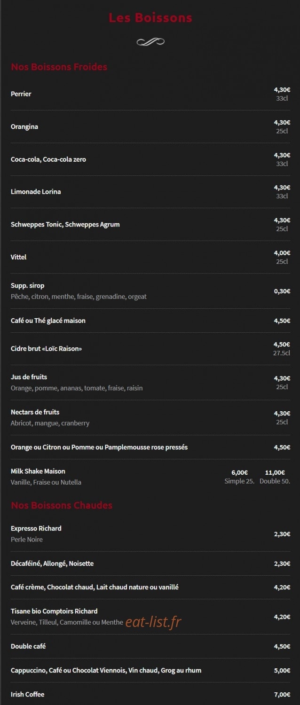
Task: Select the Nos Boissons Chaudes heading
Action: click(x=62, y=505)
